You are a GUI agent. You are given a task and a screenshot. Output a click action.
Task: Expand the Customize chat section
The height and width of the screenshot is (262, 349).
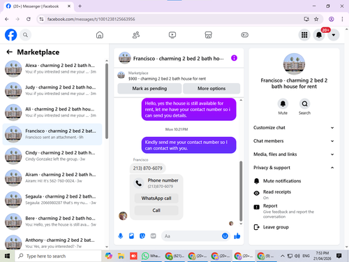point(294,128)
